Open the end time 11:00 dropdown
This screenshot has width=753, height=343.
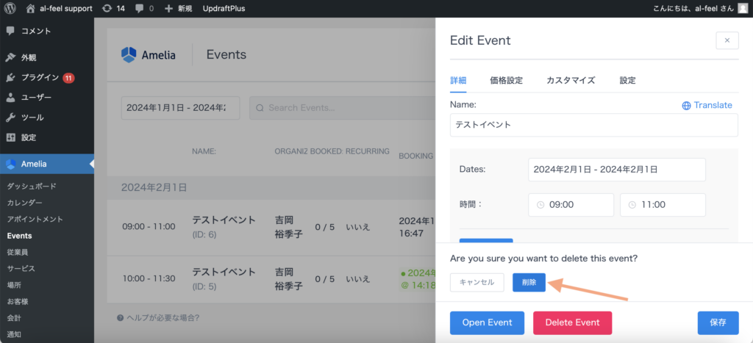coord(663,205)
